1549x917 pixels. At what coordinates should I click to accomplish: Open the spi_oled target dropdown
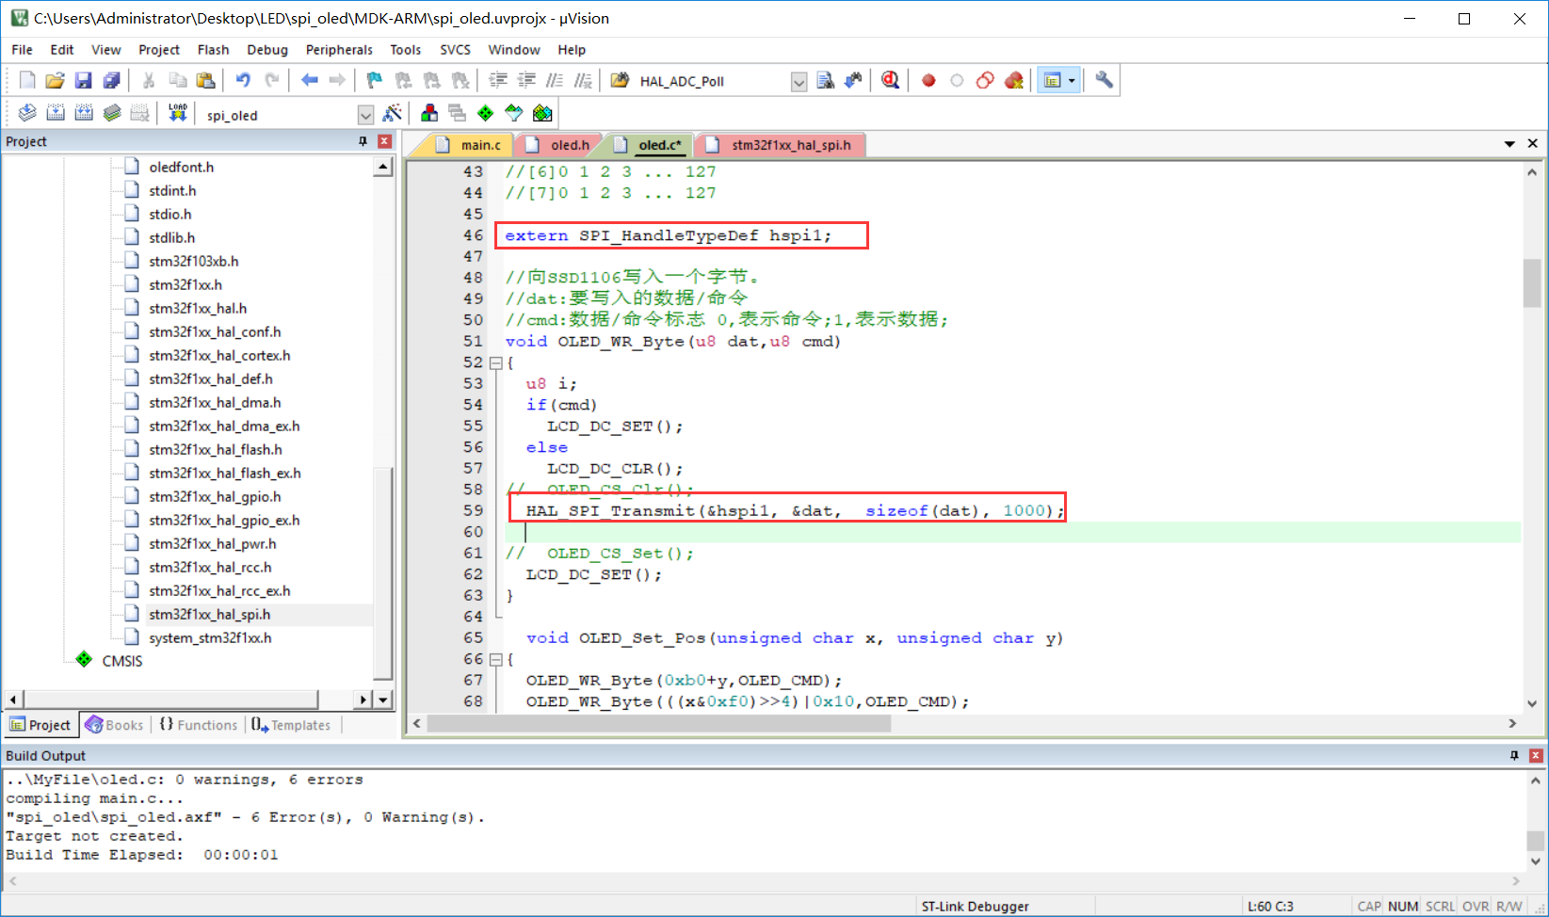point(365,115)
